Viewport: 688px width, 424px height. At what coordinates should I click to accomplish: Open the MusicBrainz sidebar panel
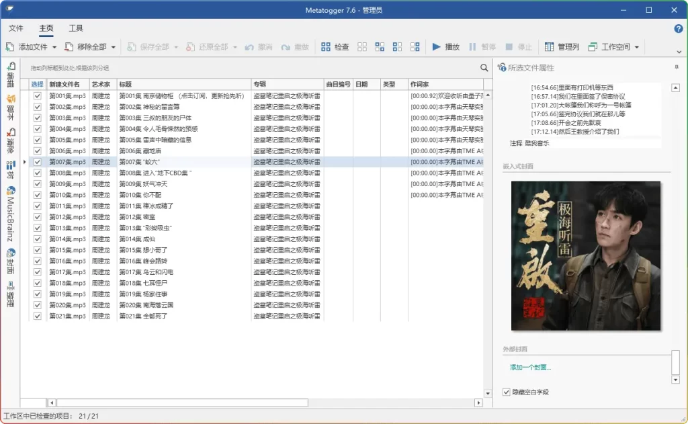coord(11,214)
